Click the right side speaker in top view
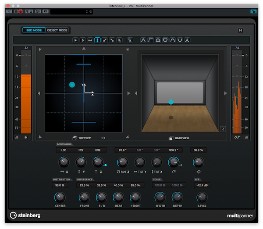The height and width of the screenshot is (229, 263). [x=128, y=93]
